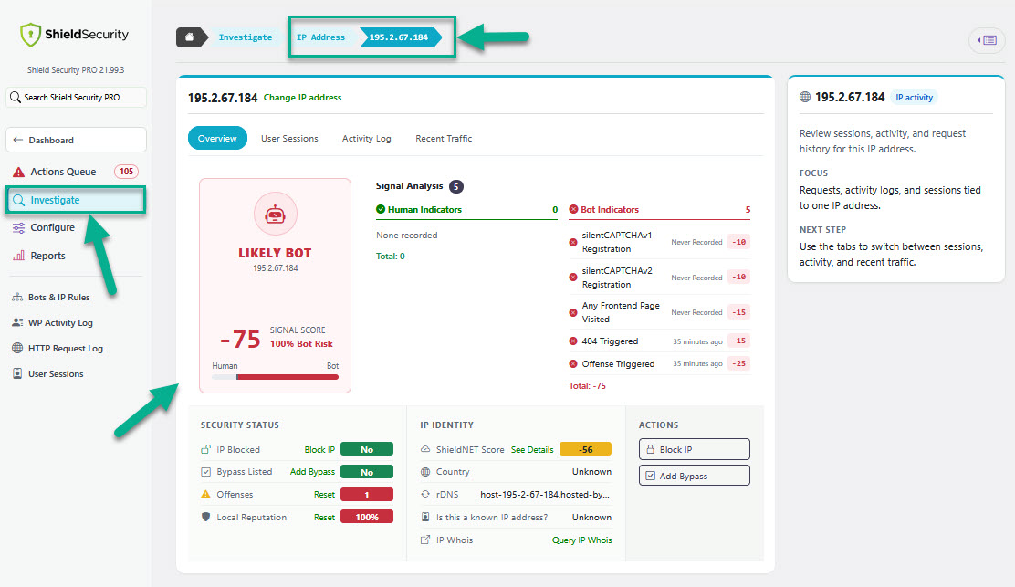Image resolution: width=1015 pixels, height=587 pixels.
Task: Open HTTP Request Log page
Action: [x=66, y=348]
